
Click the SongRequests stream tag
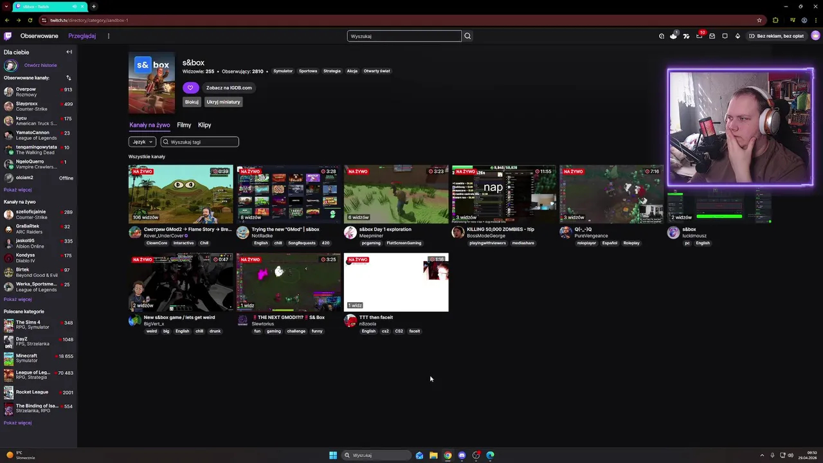[x=302, y=243]
